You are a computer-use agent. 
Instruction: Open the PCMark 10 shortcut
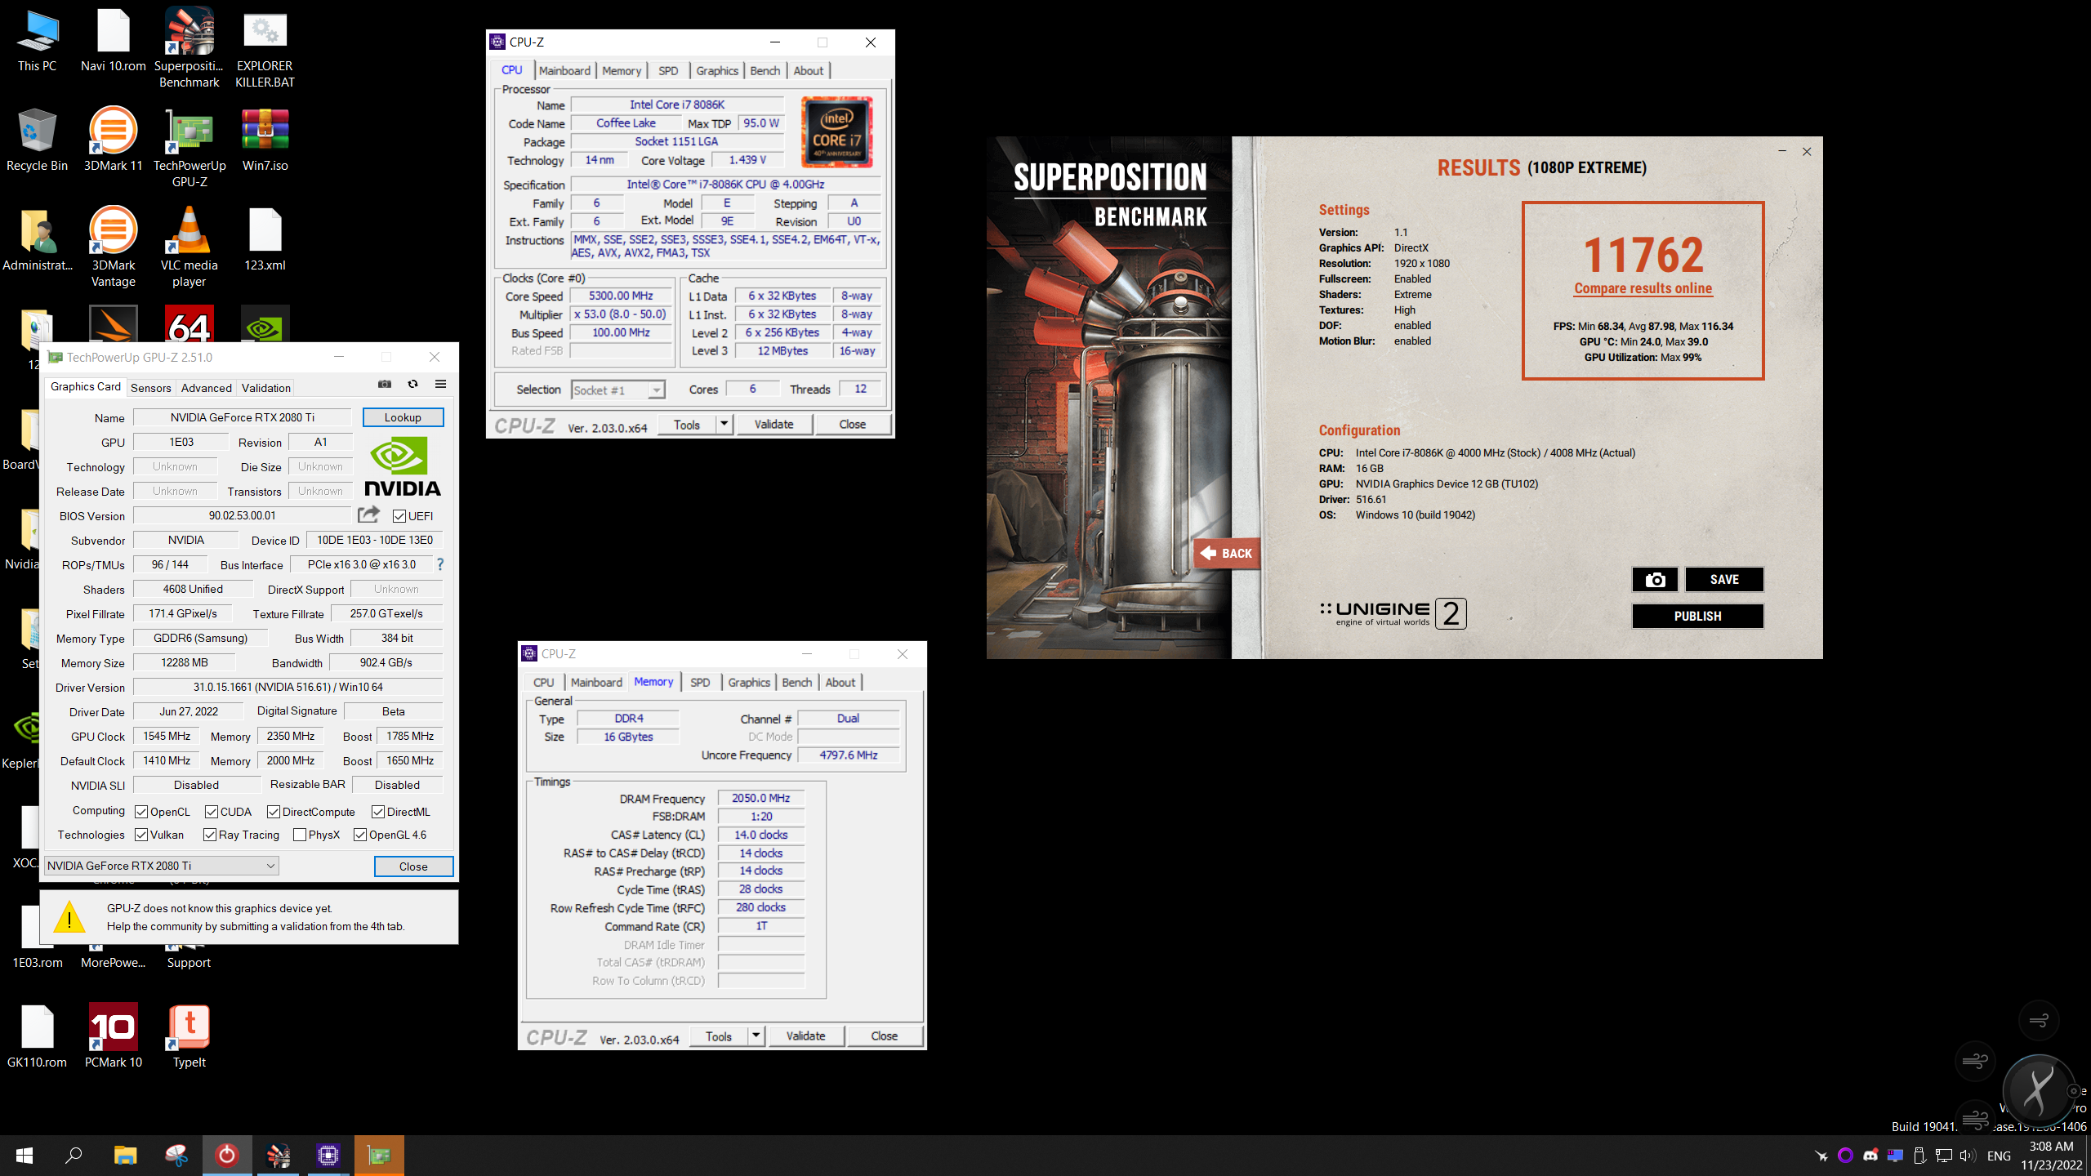[x=113, y=1037]
